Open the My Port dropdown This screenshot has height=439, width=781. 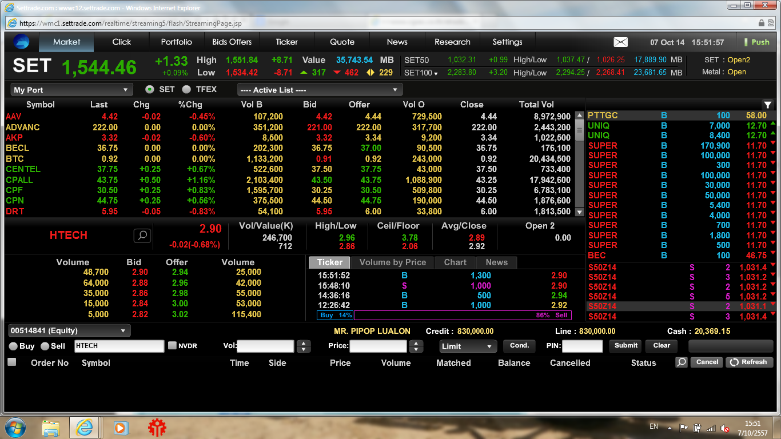click(71, 90)
